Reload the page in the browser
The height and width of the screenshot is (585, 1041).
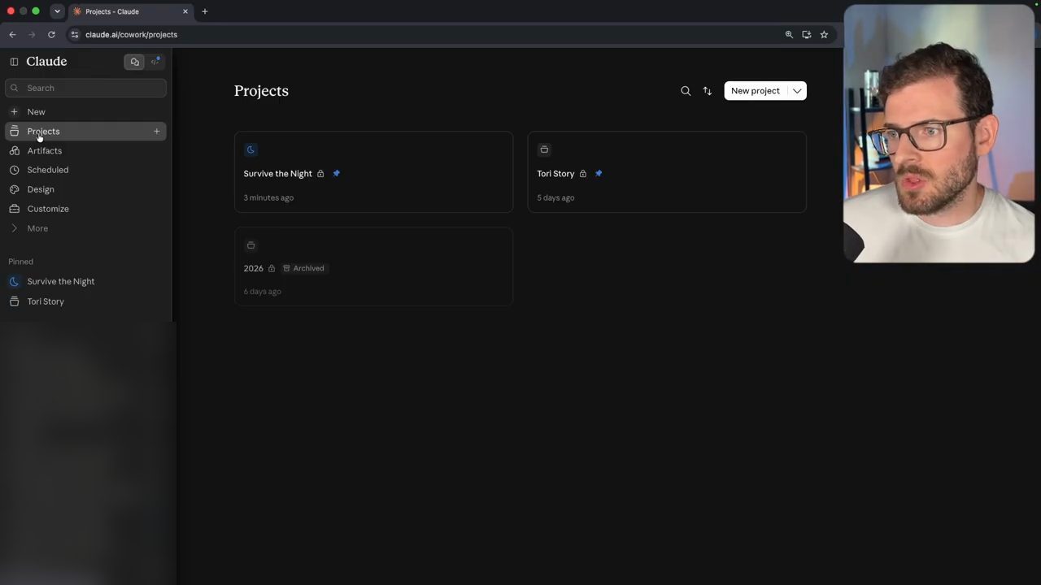(x=51, y=35)
